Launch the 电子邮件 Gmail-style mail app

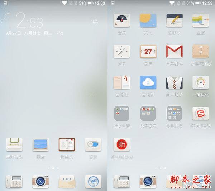point(175,51)
